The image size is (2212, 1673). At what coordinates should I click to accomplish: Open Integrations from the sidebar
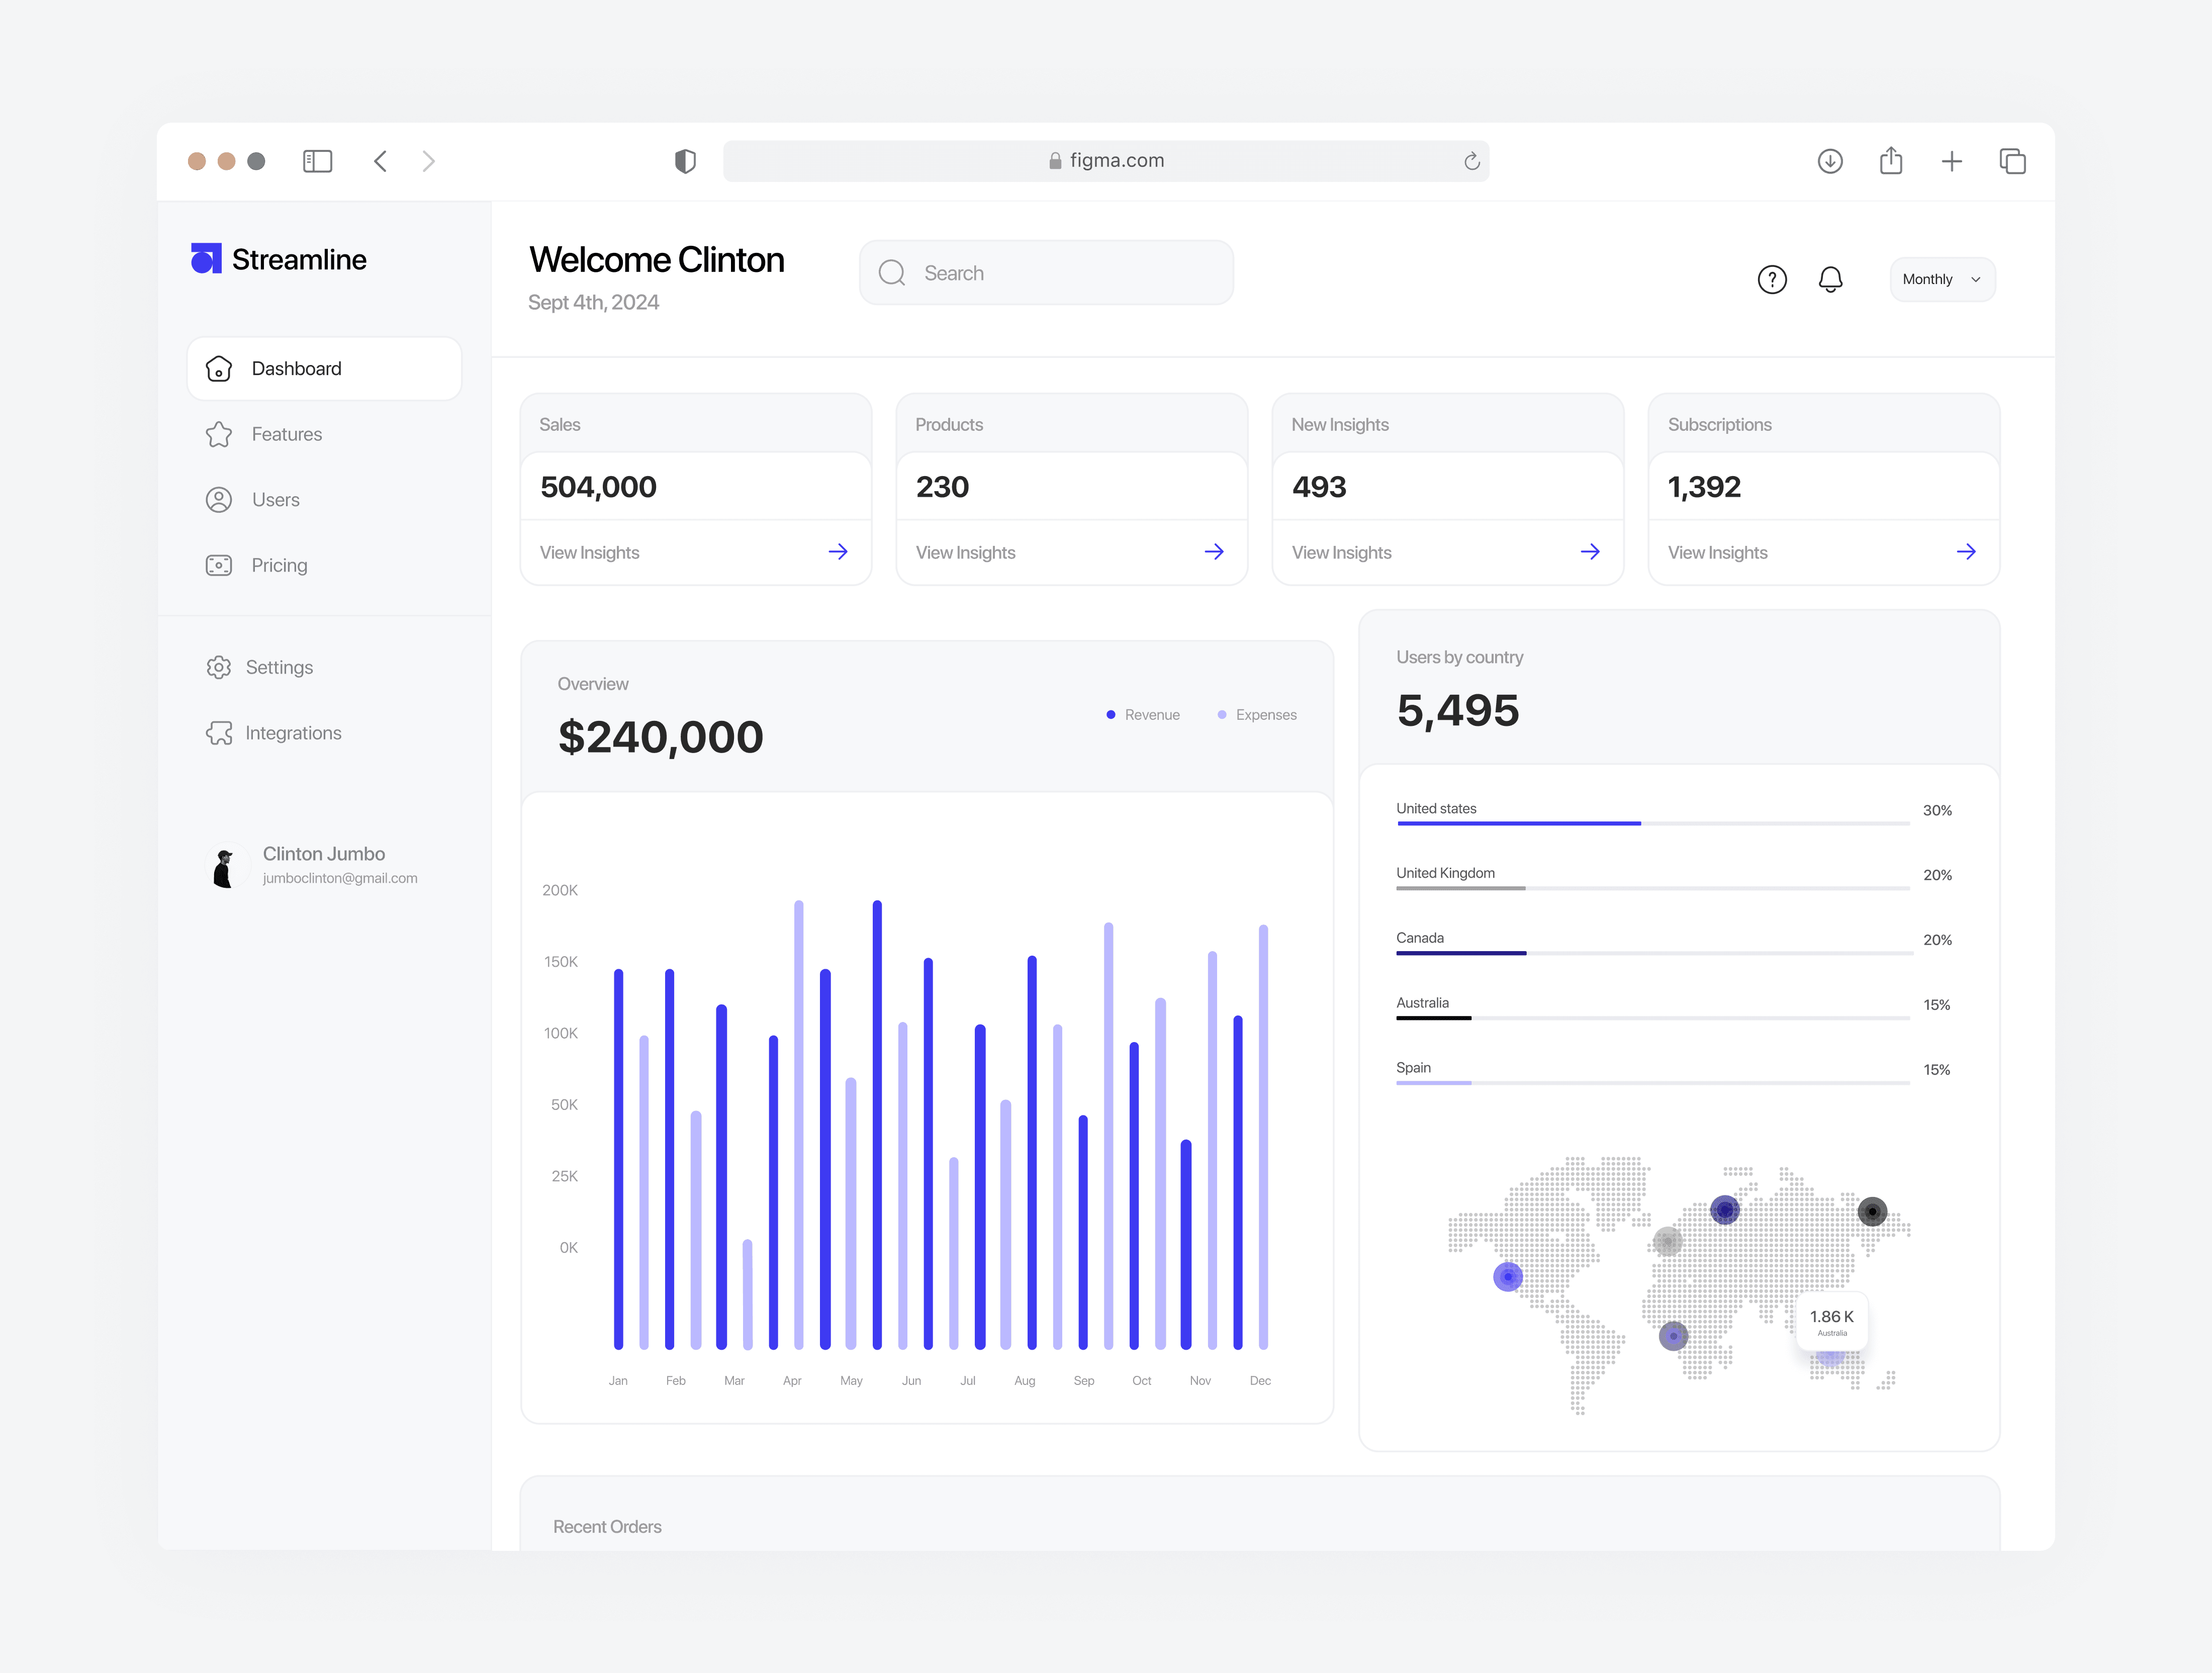(292, 733)
